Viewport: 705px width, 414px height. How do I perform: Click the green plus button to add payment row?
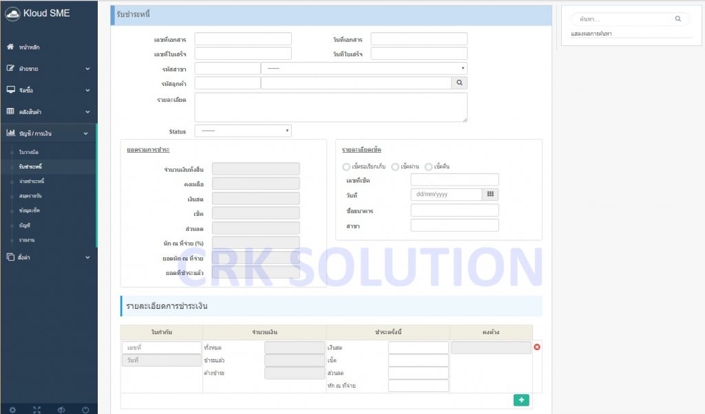point(521,400)
